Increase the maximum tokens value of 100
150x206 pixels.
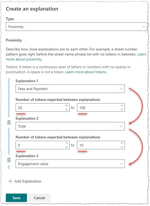122,105
